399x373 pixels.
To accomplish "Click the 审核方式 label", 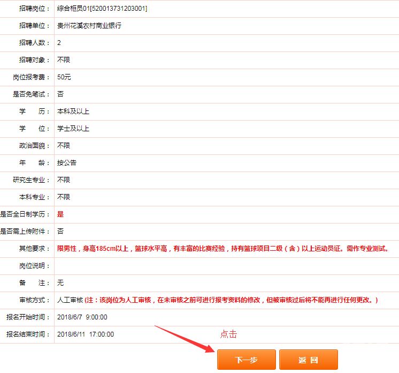I will (x=34, y=300).
